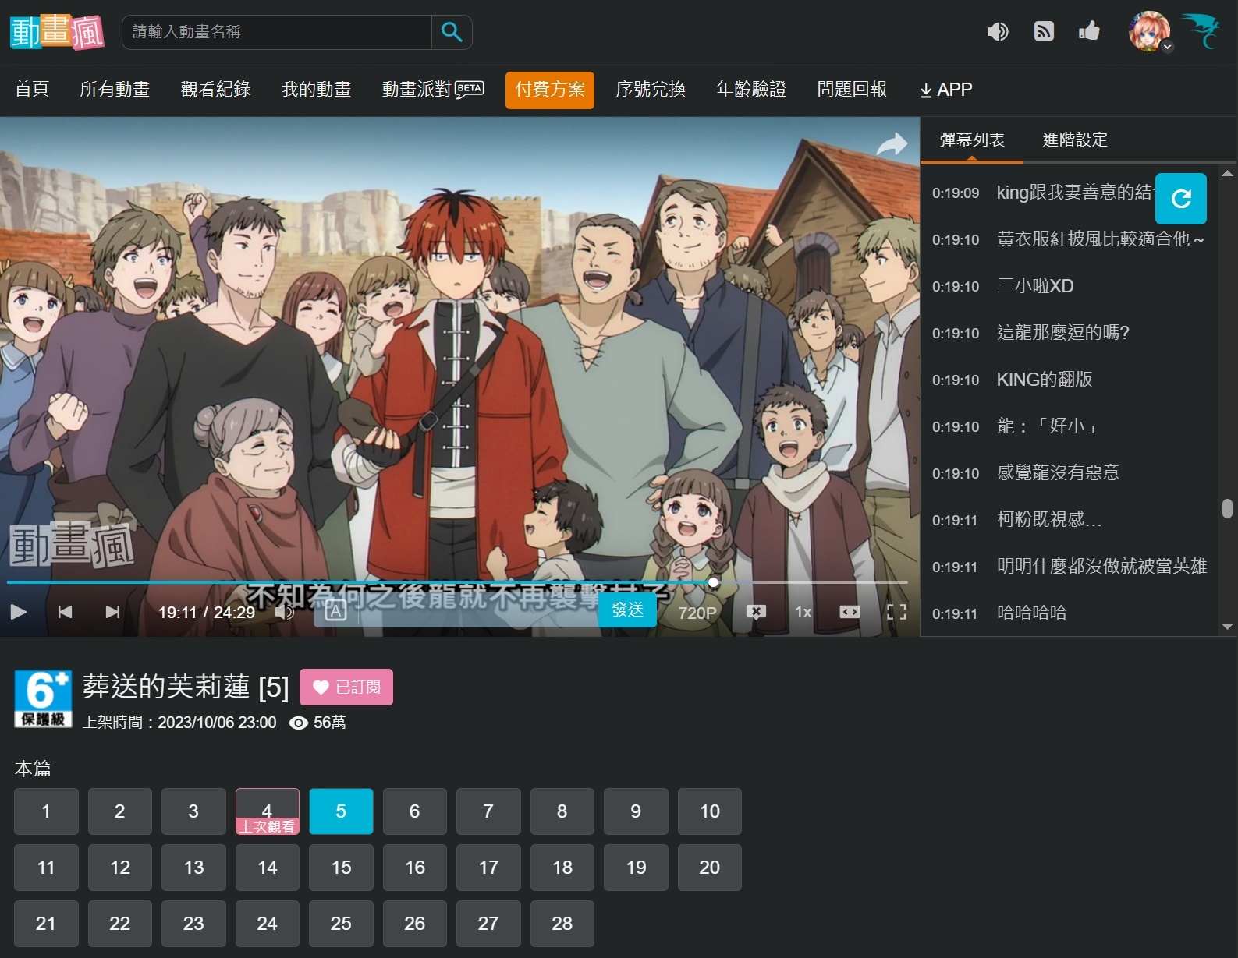Screen dimensions: 1238x958
Task: Click the 6+ 保護級 rating icon
Action: coord(43,699)
